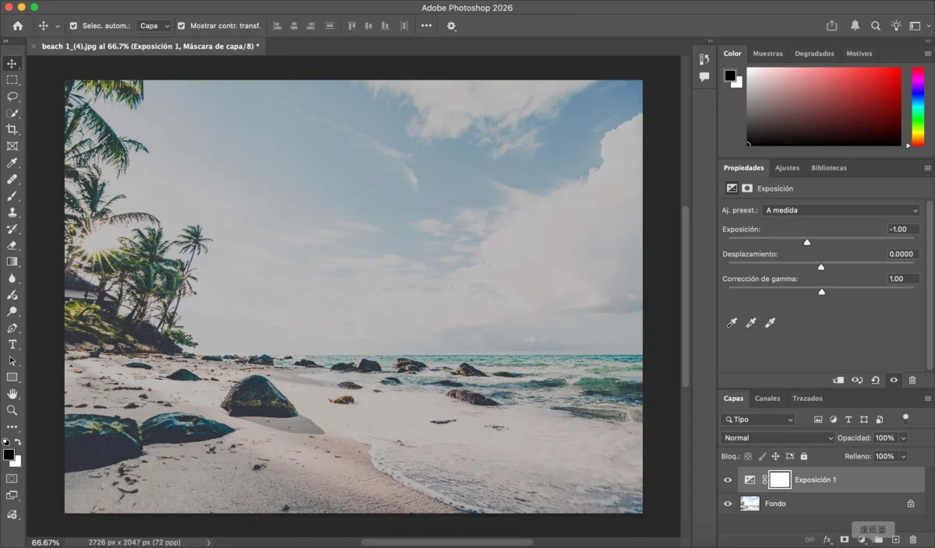Select the Hand tool
This screenshot has height=548, width=935.
tap(12, 394)
